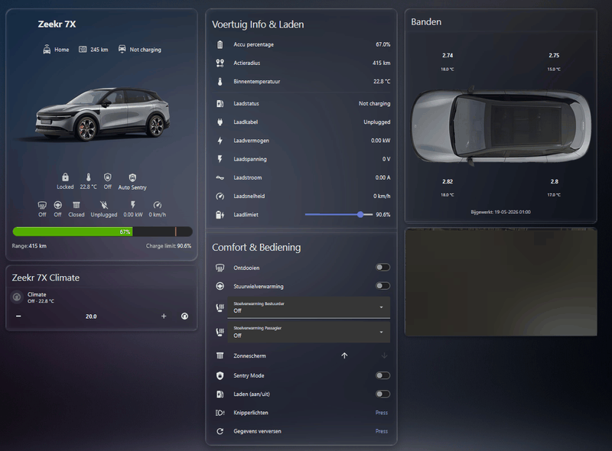Click the Laadspanning 0 V value
612x451 pixels.
[x=386, y=159]
